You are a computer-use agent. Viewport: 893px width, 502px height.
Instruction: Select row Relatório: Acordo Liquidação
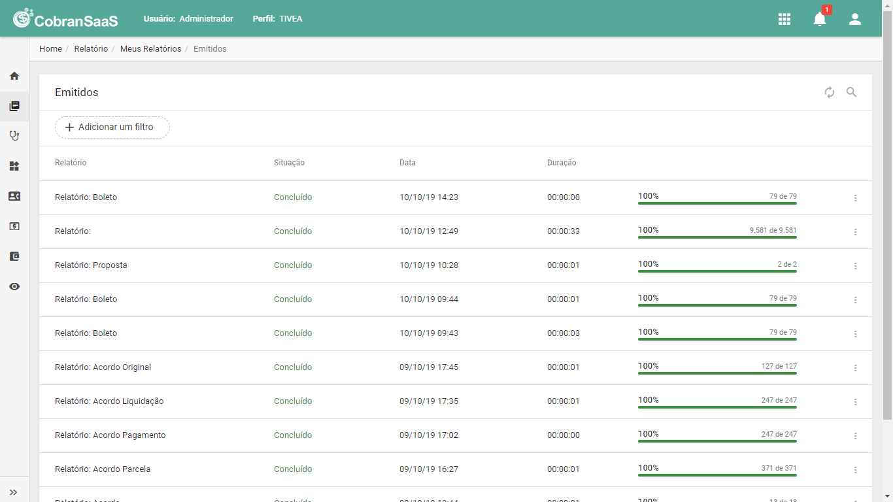point(456,401)
